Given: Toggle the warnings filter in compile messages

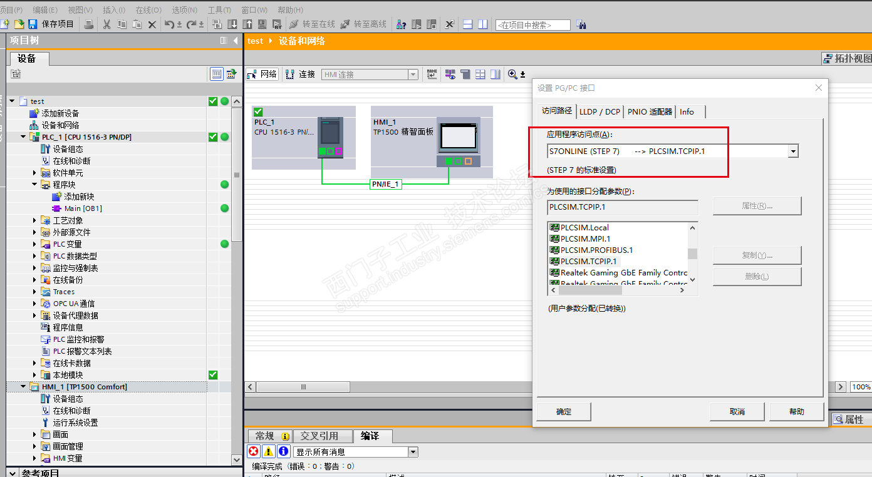Looking at the screenshot, I should (x=268, y=451).
